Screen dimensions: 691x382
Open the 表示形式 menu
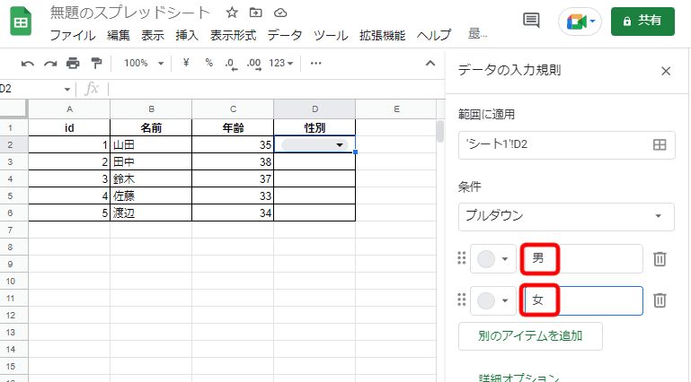[233, 35]
